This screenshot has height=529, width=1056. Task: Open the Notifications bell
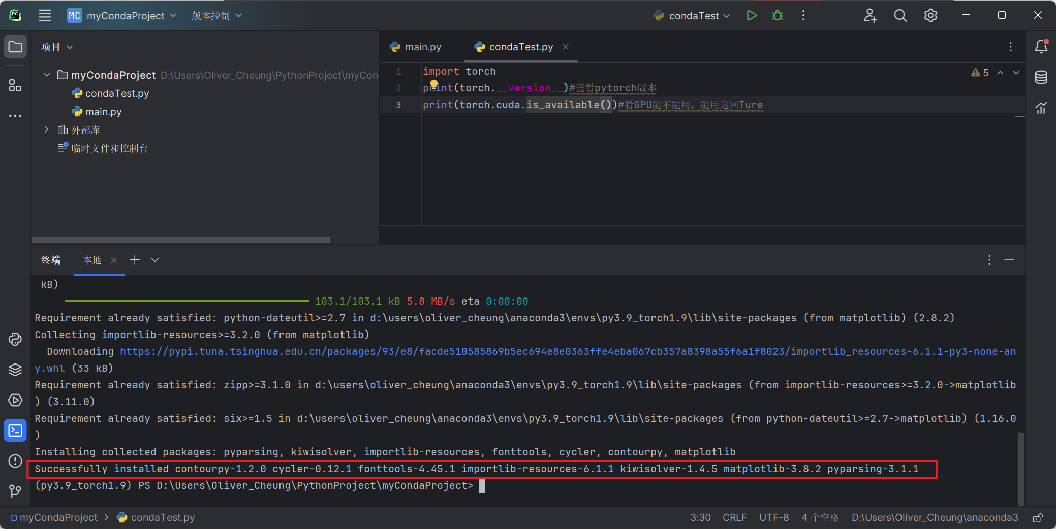(x=1041, y=47)
